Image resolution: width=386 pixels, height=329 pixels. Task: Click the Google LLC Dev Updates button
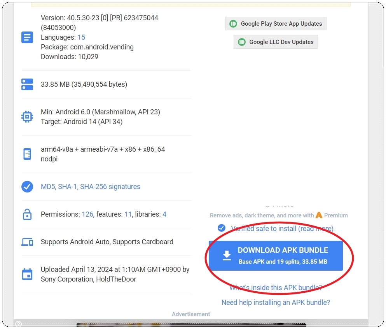click(276, 42)
